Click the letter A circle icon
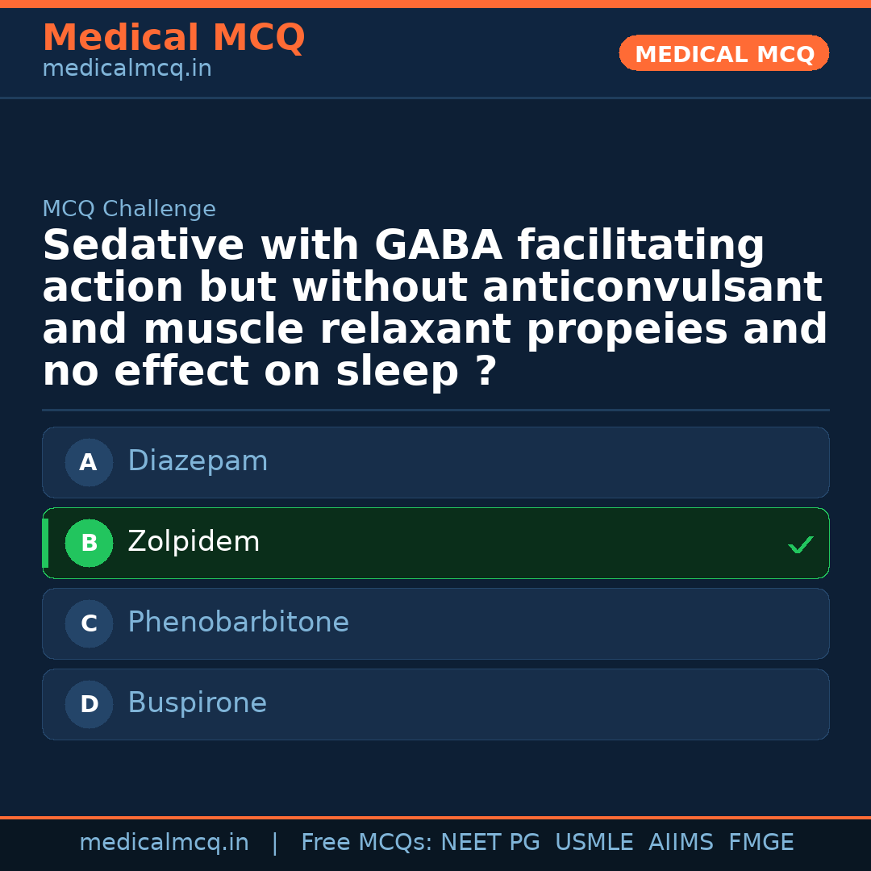 coord(89,463)
